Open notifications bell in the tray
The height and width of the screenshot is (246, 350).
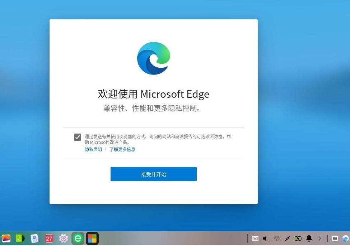pos(309,238)
